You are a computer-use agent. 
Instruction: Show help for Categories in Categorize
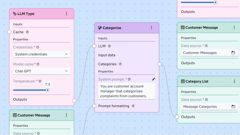click(120, 64)
